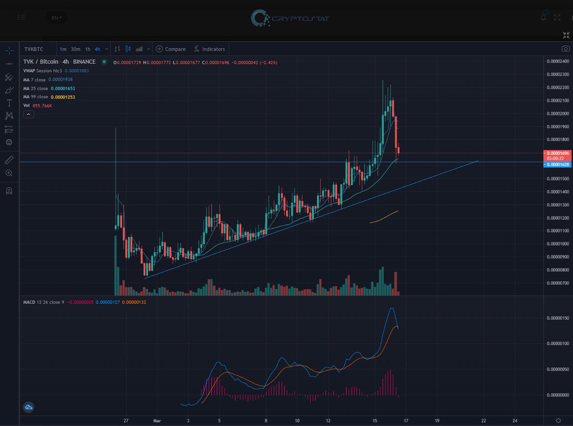
Task: Open the emoji icons tool
Action: [9, 142]
